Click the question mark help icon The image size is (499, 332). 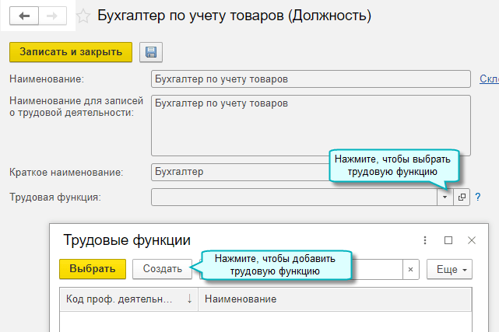tap(478, 197)
